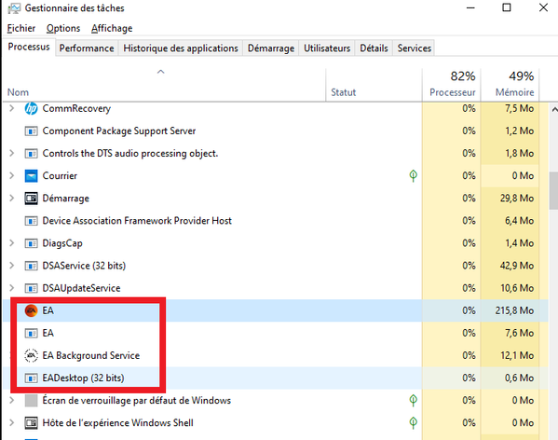Minimize the Gestionnaire des tâches window
This screenshot has width=558, height=440.
[x=470, y=7]
